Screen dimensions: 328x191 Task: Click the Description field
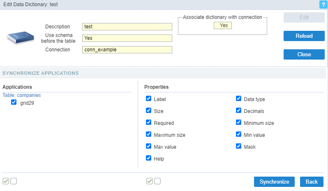[x=127, y=27]
